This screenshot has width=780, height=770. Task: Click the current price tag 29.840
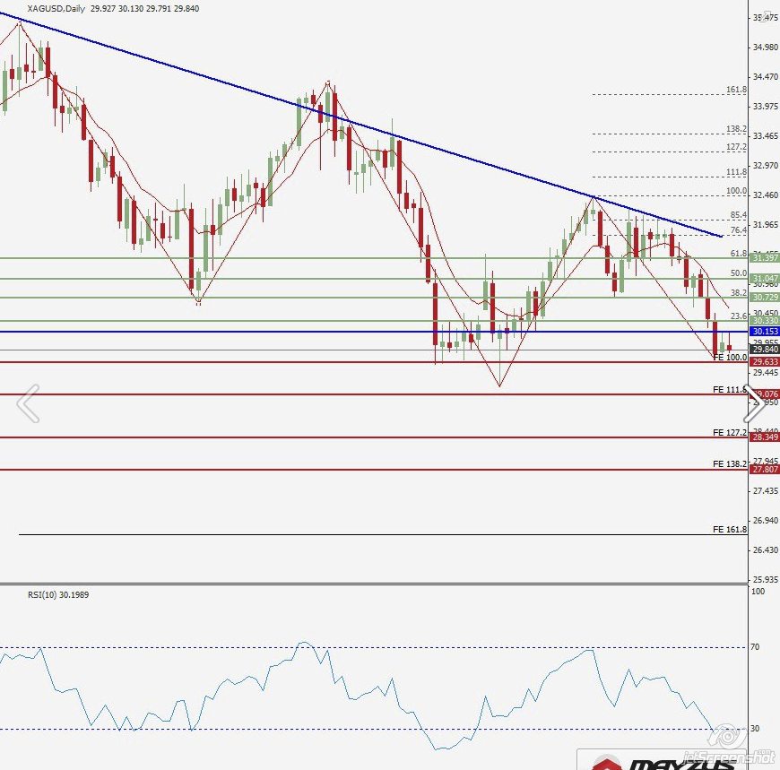(765, 350)
